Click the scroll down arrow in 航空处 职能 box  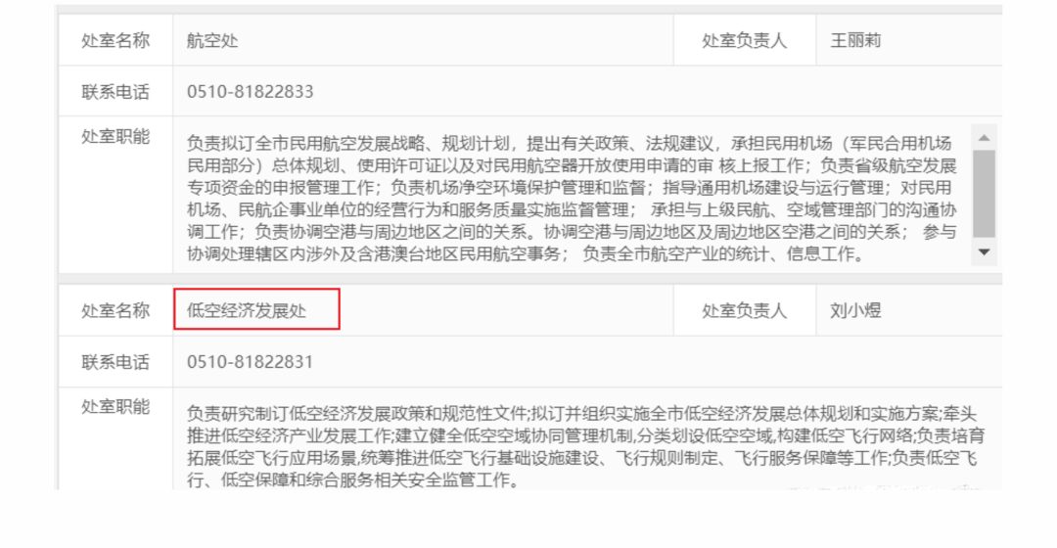pyautogui.click(x=985, y=252)
